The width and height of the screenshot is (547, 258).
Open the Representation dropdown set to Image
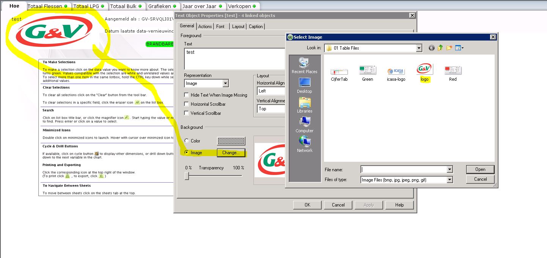(206, 83)
